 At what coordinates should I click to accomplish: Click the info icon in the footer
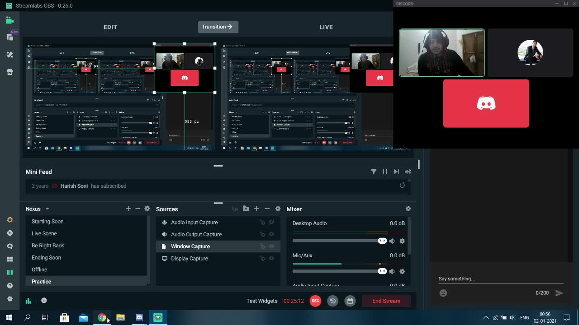coord(44,301)
